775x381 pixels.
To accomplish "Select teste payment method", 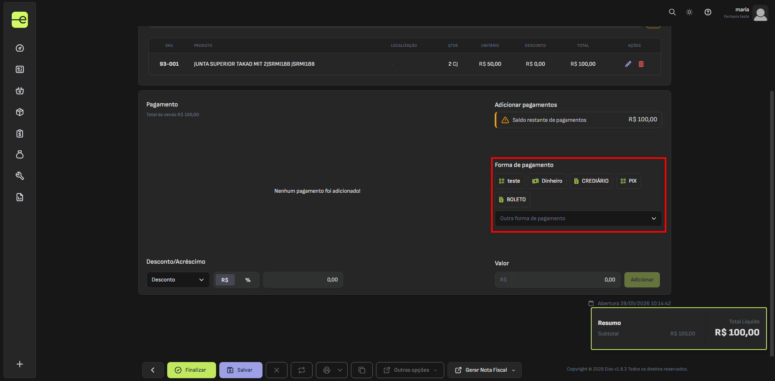I will coord(510,181).
